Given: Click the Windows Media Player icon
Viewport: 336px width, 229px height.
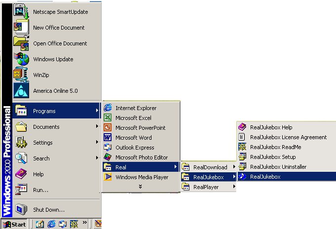Looking at the screenshot, I should click(108, 177).
